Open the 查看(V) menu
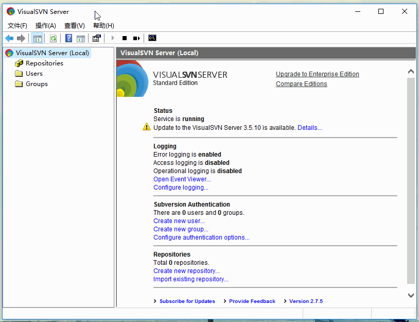 point(75,26)
